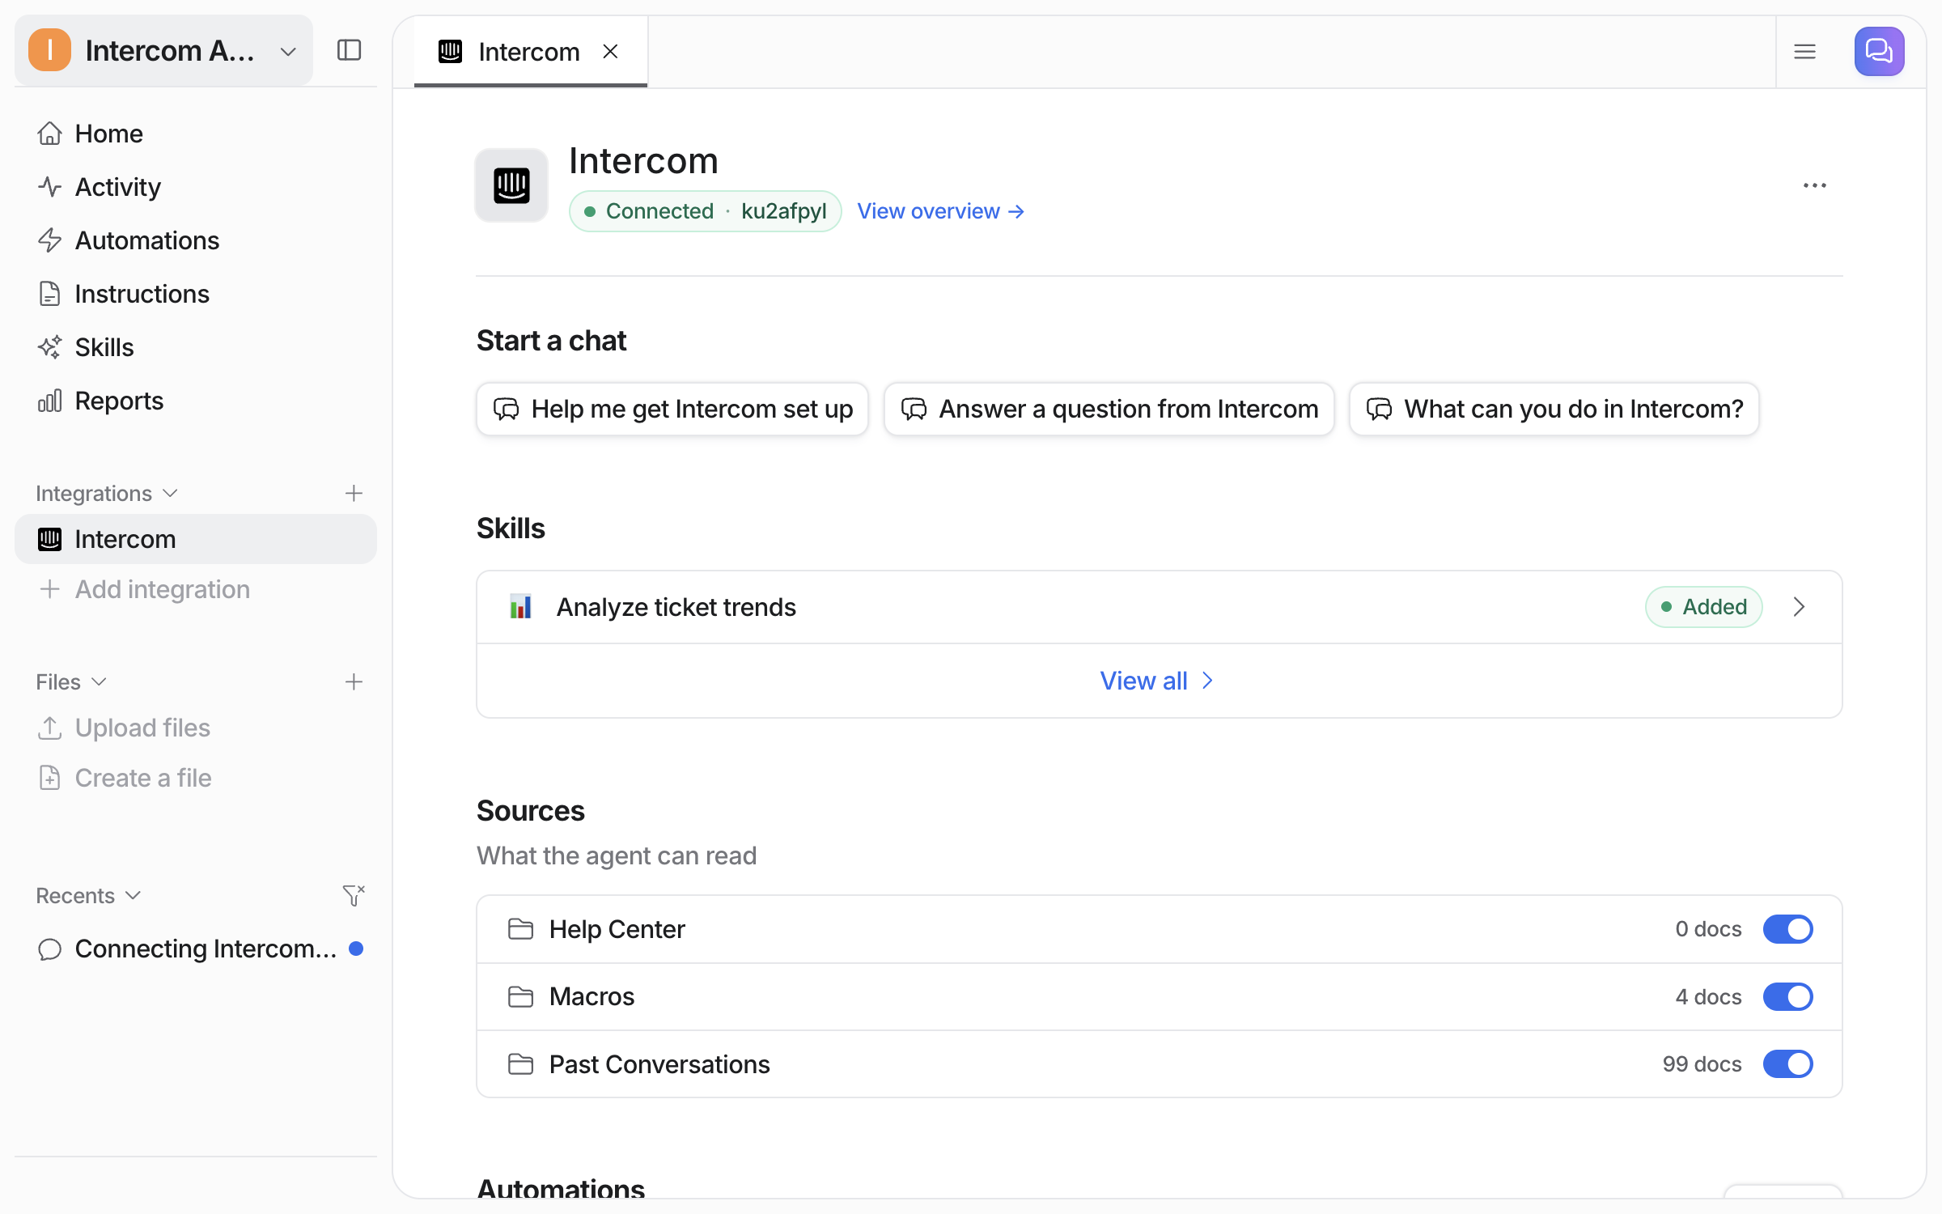Click the Intercom icon in sidebar integrations

50,539
